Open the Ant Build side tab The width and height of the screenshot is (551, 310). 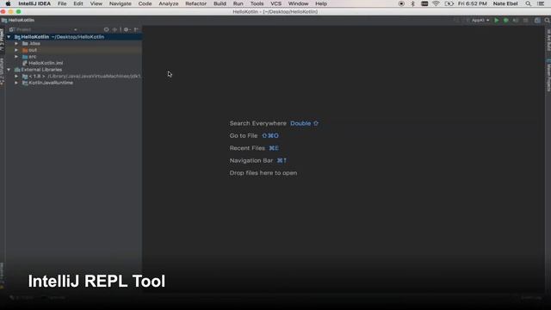[548, 40]
